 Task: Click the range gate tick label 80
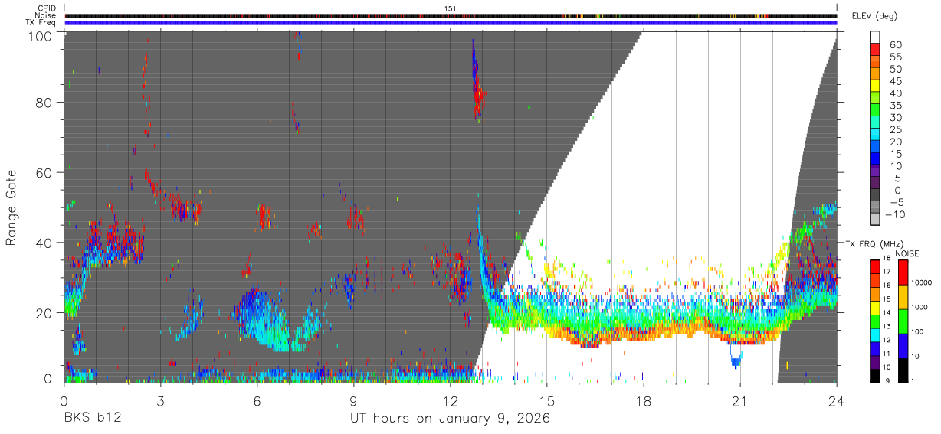(44, 103)
